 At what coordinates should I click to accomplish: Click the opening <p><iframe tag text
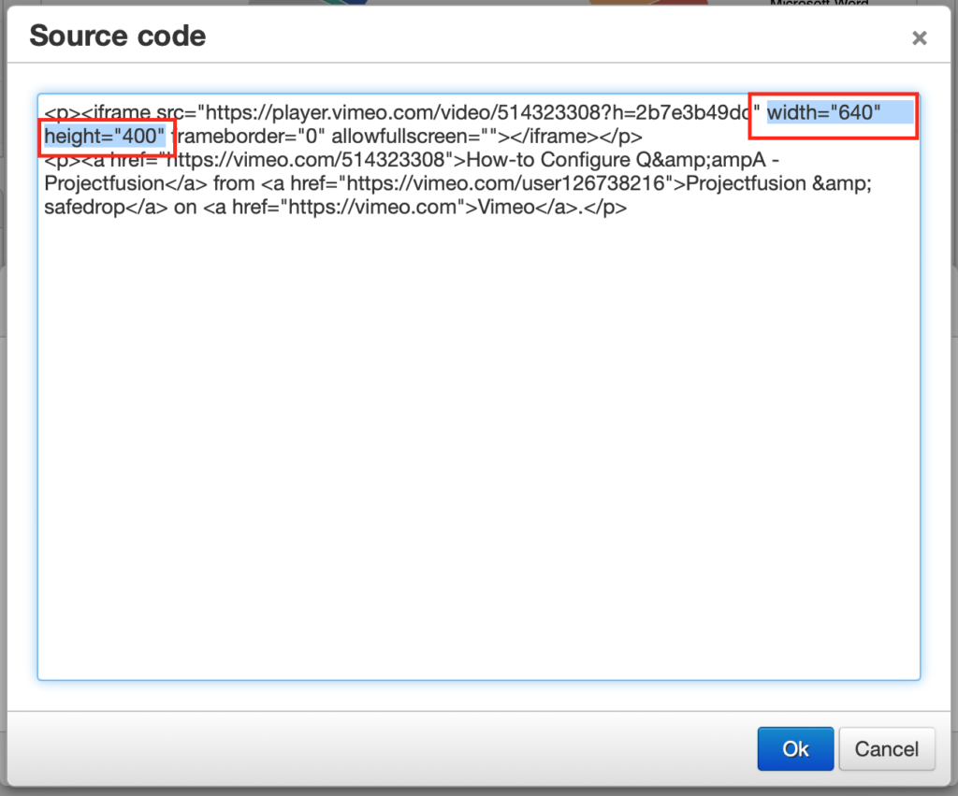(94, 113)
